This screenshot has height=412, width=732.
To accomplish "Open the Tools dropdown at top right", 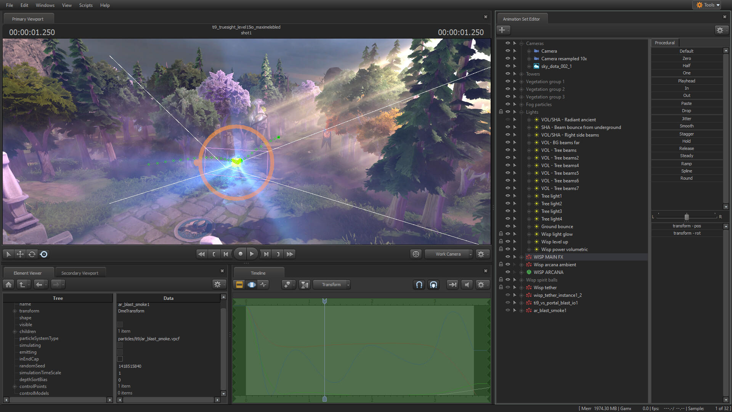I will pyautogui.click(x=707, y=5).
